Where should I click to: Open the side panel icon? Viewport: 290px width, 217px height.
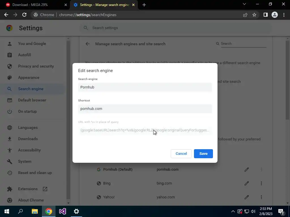point(266,15)
